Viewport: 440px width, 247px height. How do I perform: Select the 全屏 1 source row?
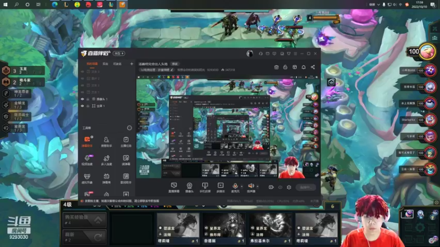pos(107,106)
